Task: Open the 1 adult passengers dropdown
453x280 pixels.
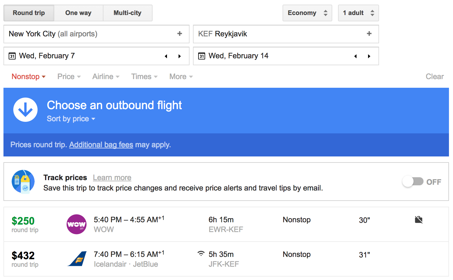Action: click(x=358, y=13)
